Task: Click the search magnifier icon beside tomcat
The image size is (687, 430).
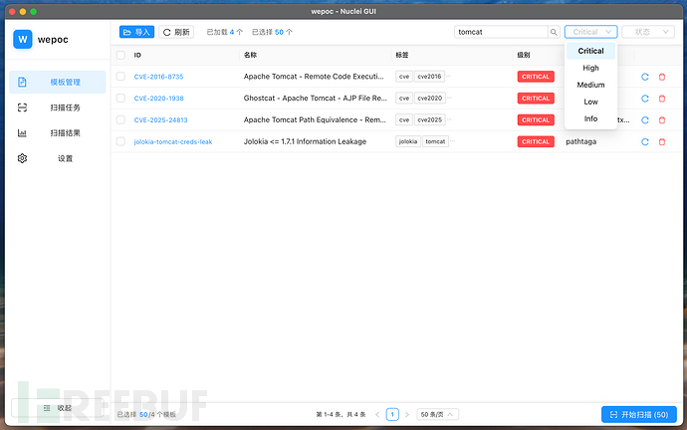Action: [554, 32]
